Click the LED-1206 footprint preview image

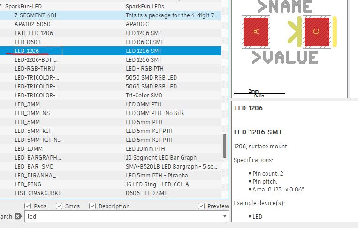tap(289, 49)
